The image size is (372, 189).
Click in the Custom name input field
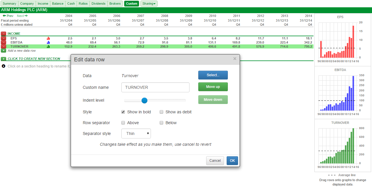pos(155,87)
